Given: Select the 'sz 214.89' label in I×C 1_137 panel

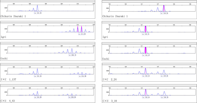Looking at the screenshot, I should (x=82, y=76).
